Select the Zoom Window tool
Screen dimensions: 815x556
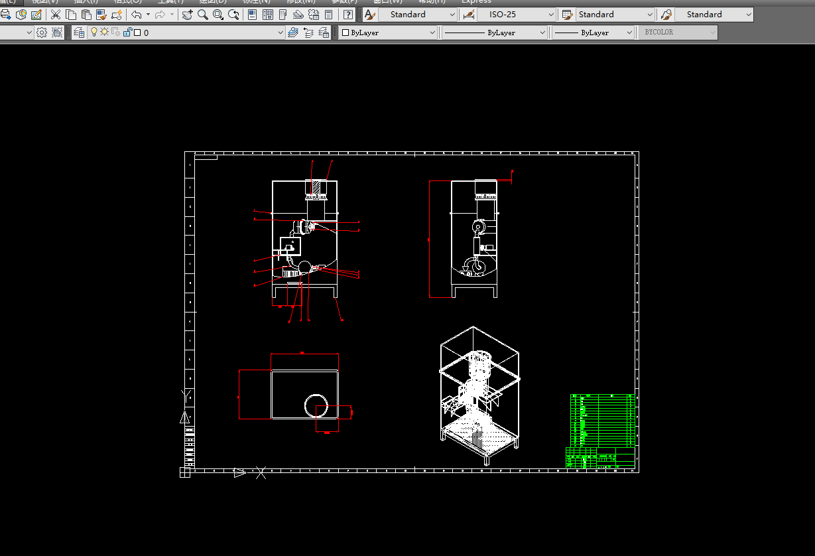pos(218,15)
